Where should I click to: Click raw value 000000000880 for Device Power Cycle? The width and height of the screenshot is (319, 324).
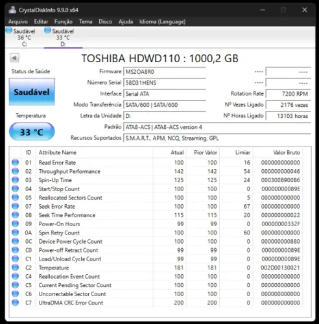pos(280,241)
